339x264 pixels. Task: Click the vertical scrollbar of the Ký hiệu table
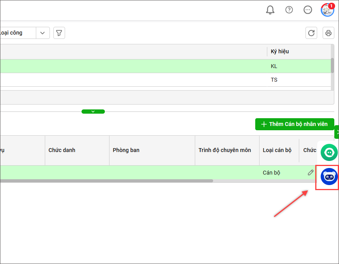point(332,65)
